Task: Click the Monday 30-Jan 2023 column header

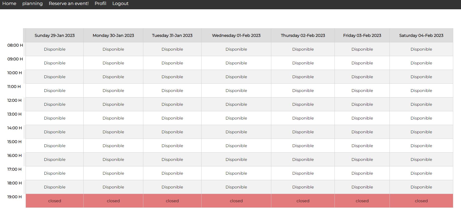Action: 113,36
